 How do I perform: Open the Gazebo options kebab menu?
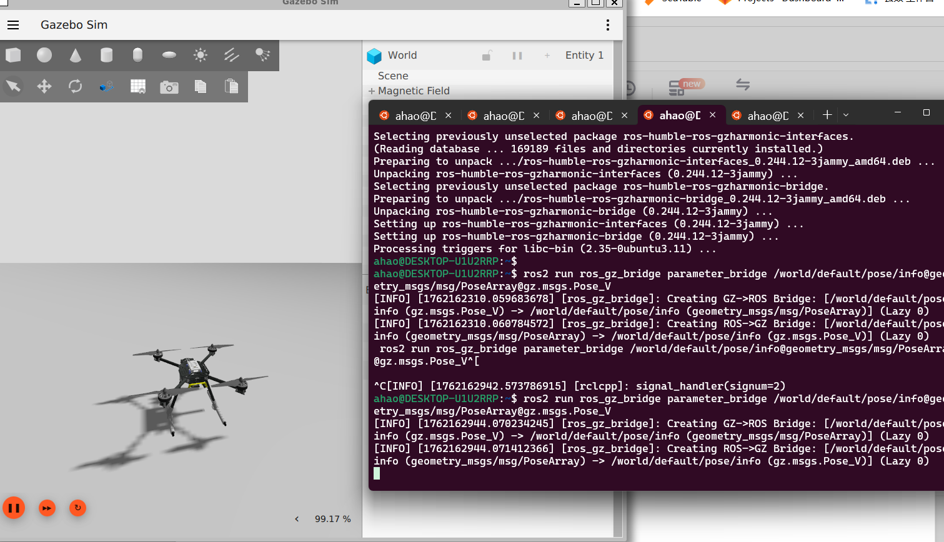607,24
